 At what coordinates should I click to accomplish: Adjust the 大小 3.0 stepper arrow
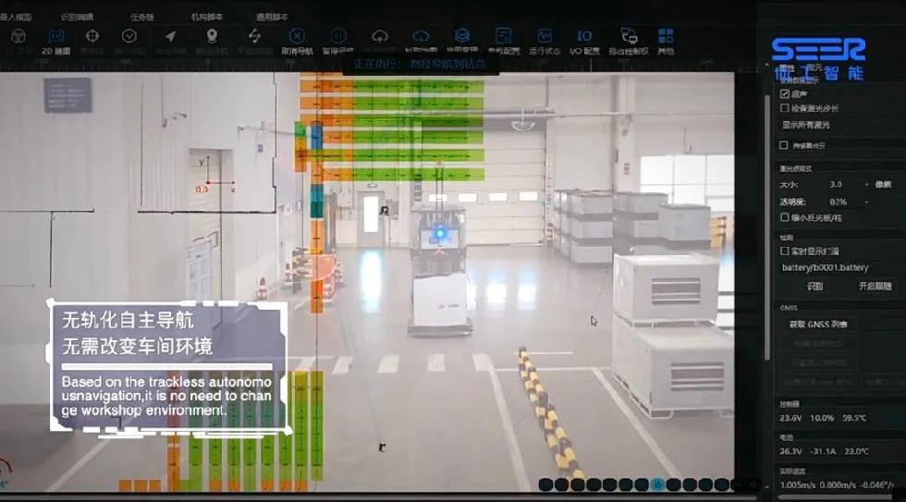(866, 184)
